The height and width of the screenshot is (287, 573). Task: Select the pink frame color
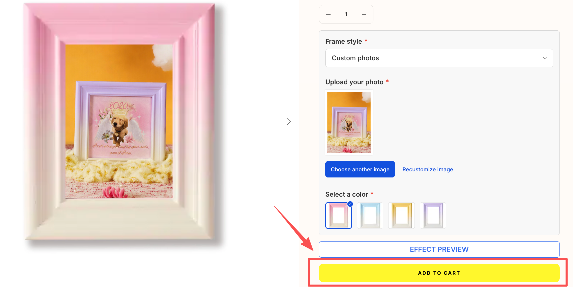click(338, 215)
